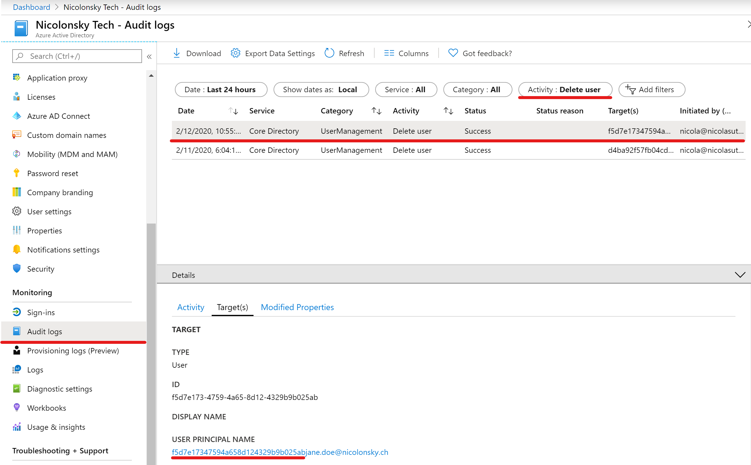Click the Usage & insights chart icon
The height and width of the screenshot is (465, 751).
[17, 426]
